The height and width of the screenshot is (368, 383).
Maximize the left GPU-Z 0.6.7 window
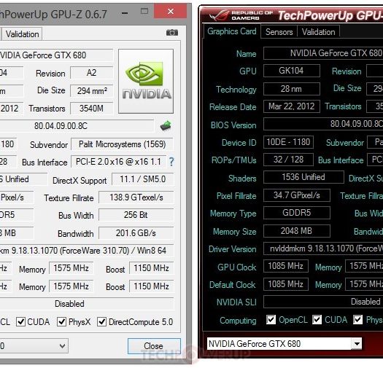click(144, 11)
